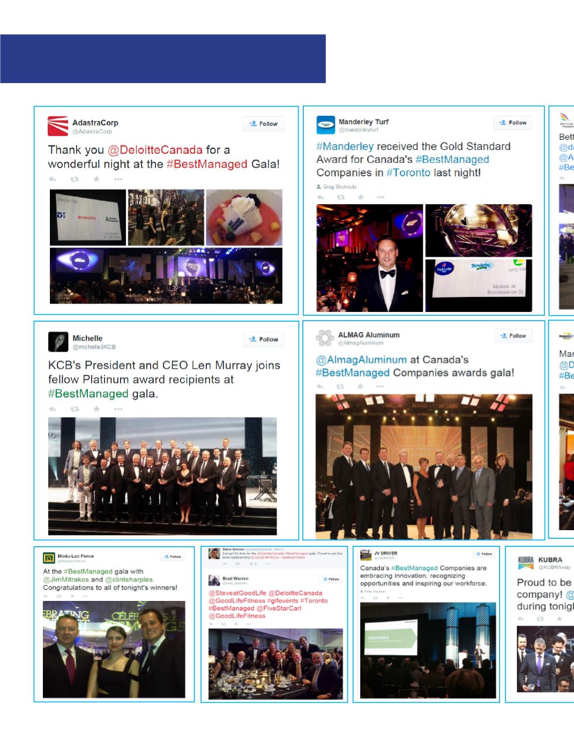Open more options on ALMAG Aluminum tweet
574x743 pixels.
(x=381, y=386)
